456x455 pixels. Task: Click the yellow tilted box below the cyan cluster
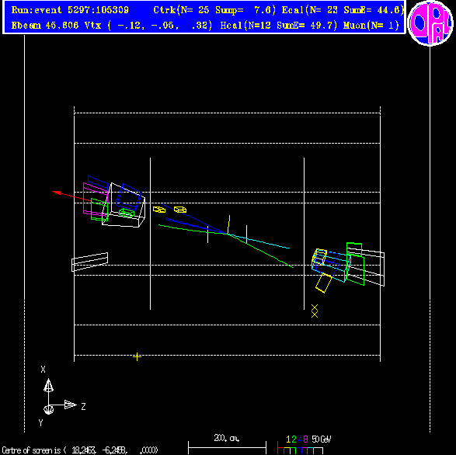(x=324, y=283)
